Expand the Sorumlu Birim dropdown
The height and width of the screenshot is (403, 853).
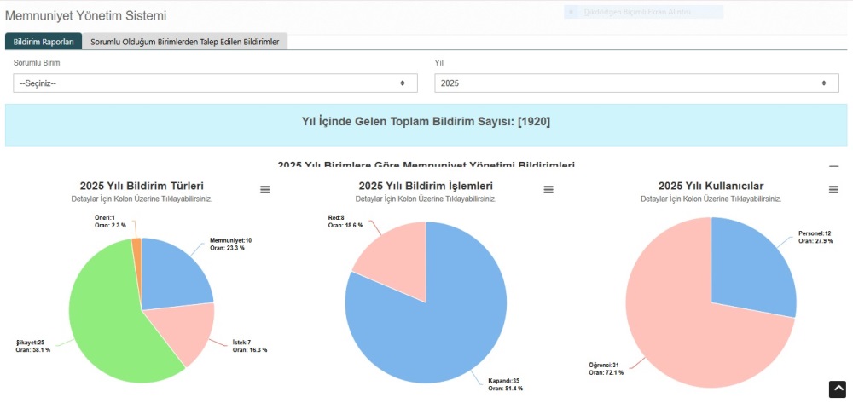pos(215,83)
